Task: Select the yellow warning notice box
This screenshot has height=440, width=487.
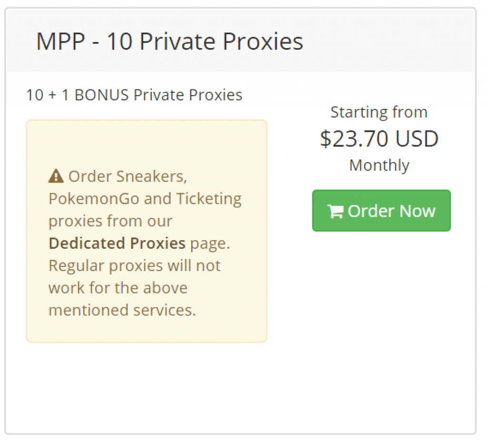Action: point(146,231)
